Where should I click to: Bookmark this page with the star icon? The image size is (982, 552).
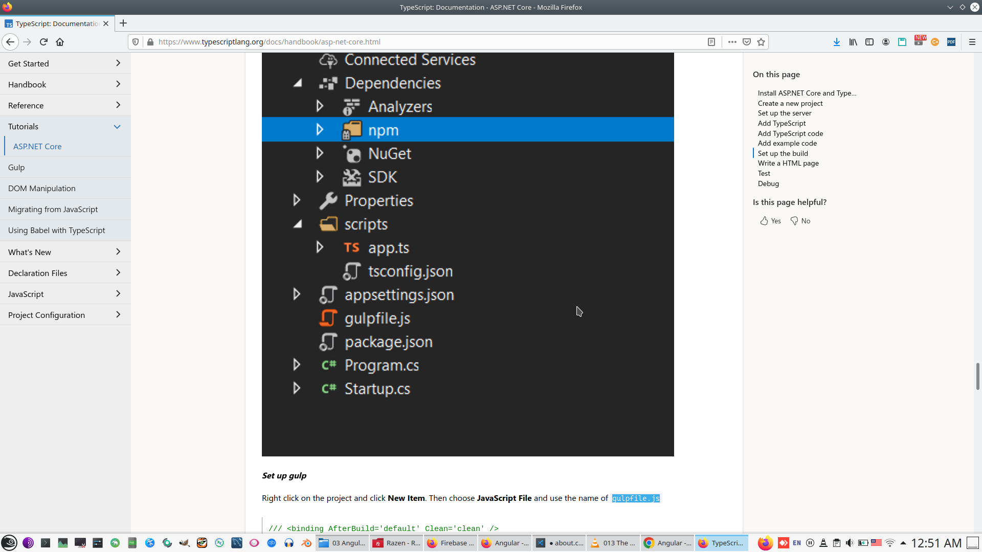(x=761, y=42)
